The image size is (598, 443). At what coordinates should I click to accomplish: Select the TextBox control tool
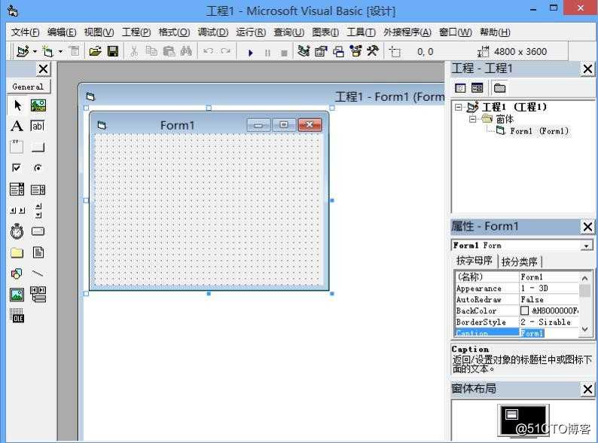coord(38,126)
